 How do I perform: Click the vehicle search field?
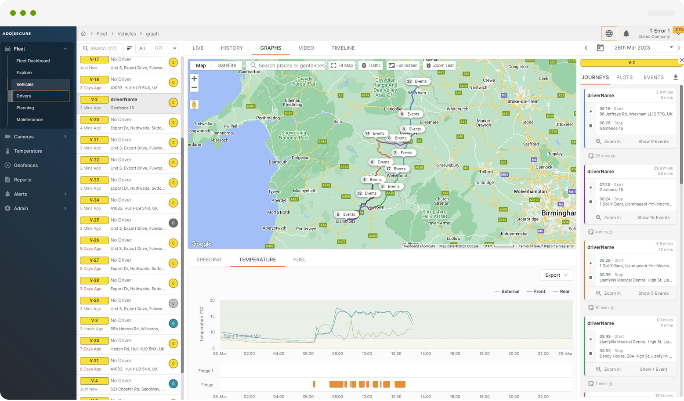coord(101,48)
